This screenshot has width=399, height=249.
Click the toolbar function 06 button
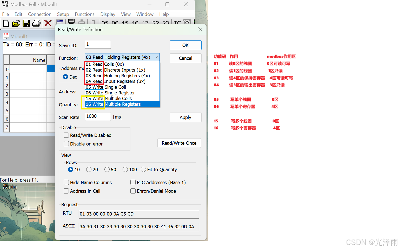(x=115, y=23)
